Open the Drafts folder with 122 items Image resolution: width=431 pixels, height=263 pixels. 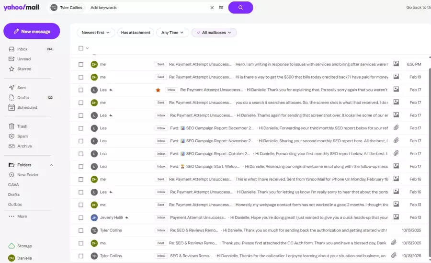point(23,98)
